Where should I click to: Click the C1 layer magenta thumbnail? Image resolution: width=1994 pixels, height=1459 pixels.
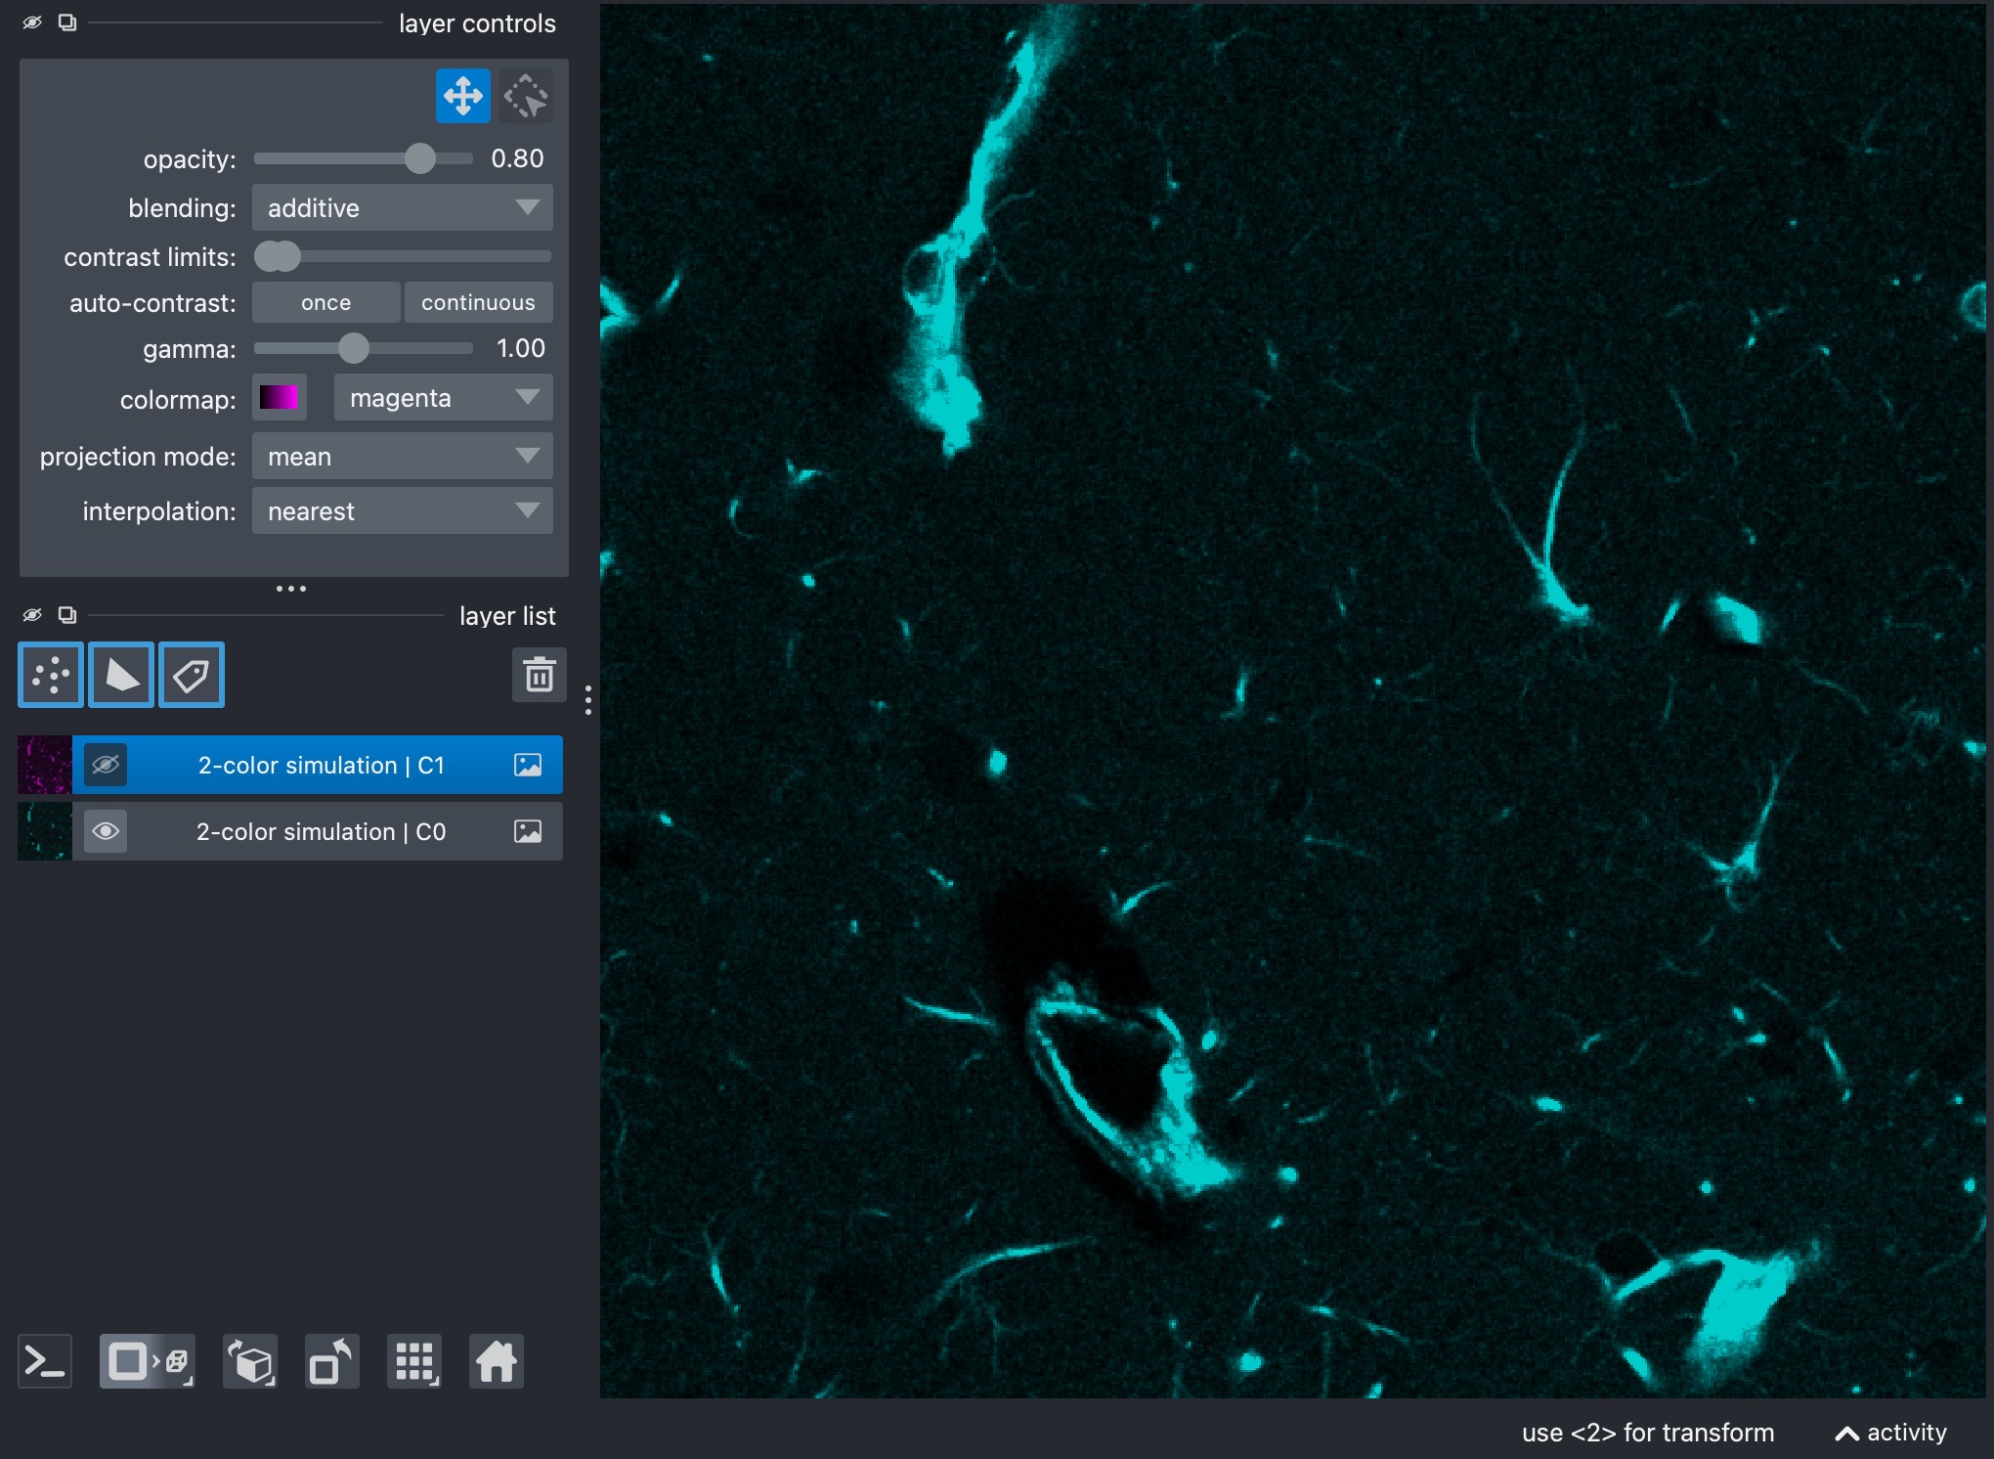(x=45, y=765)
